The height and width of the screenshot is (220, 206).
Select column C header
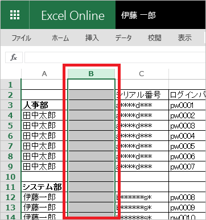click(x=142, y=74)
